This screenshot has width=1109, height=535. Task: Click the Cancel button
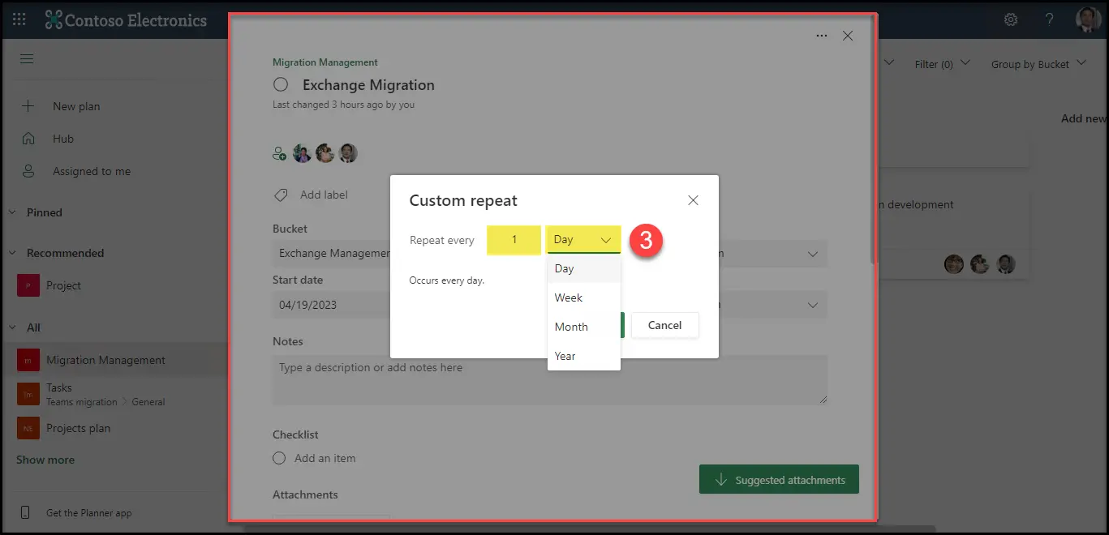664,325
